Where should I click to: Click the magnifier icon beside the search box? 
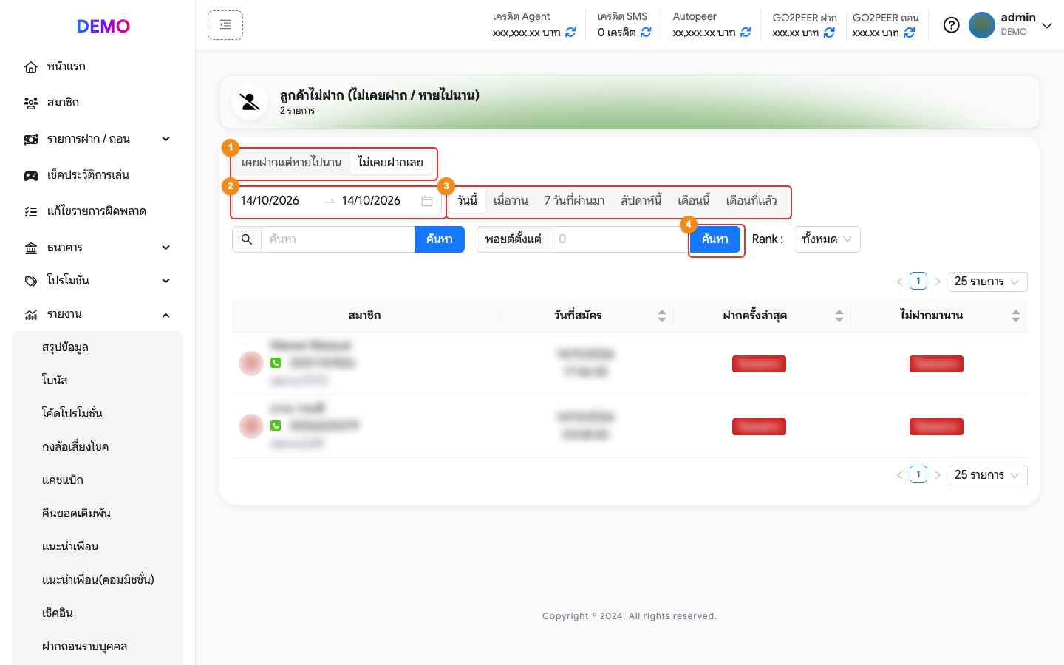click(x=247, y=239)
